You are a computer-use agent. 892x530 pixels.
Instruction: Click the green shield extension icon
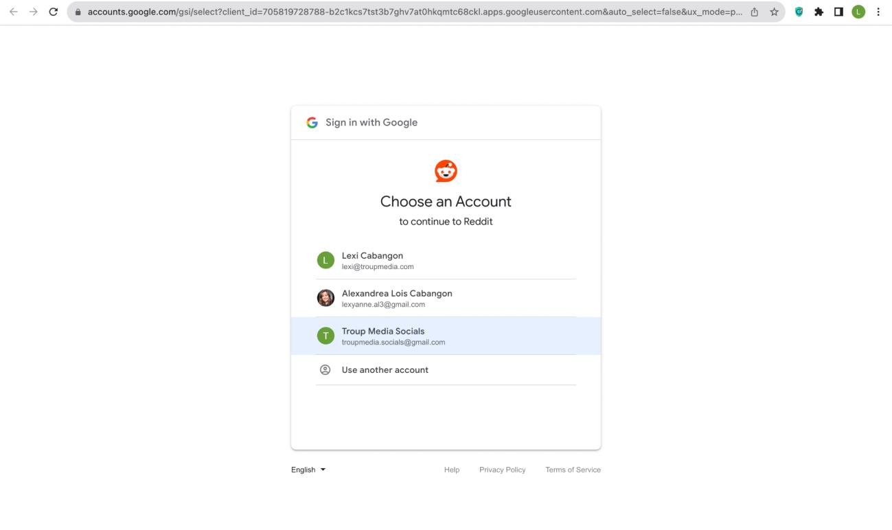click(800, 12)
